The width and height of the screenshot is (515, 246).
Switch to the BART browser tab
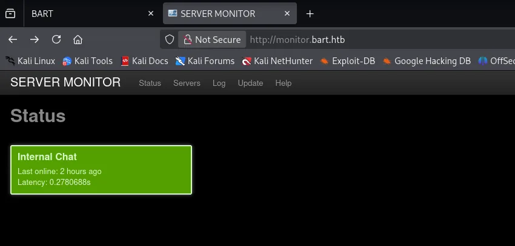(91, 13)
